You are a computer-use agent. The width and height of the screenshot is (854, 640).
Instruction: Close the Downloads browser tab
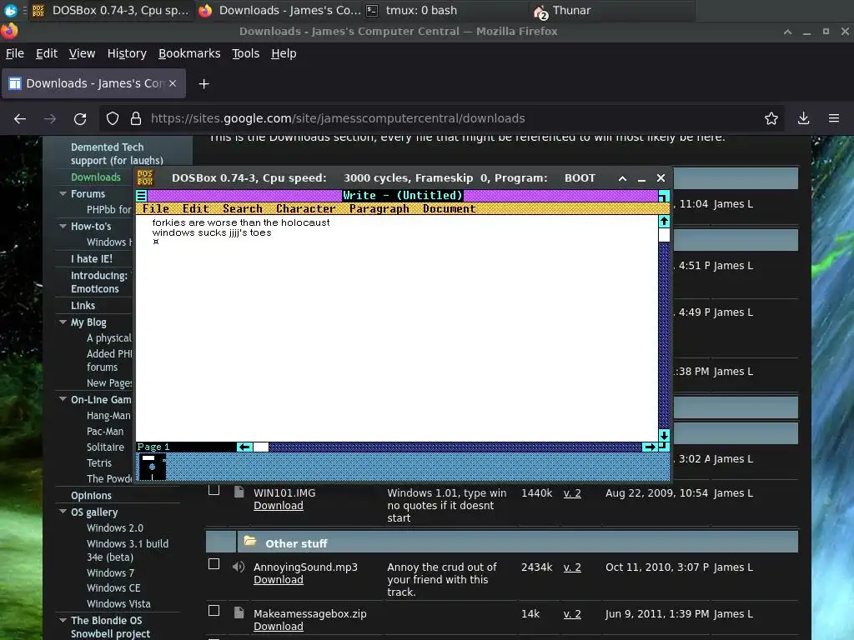point(173,83)
